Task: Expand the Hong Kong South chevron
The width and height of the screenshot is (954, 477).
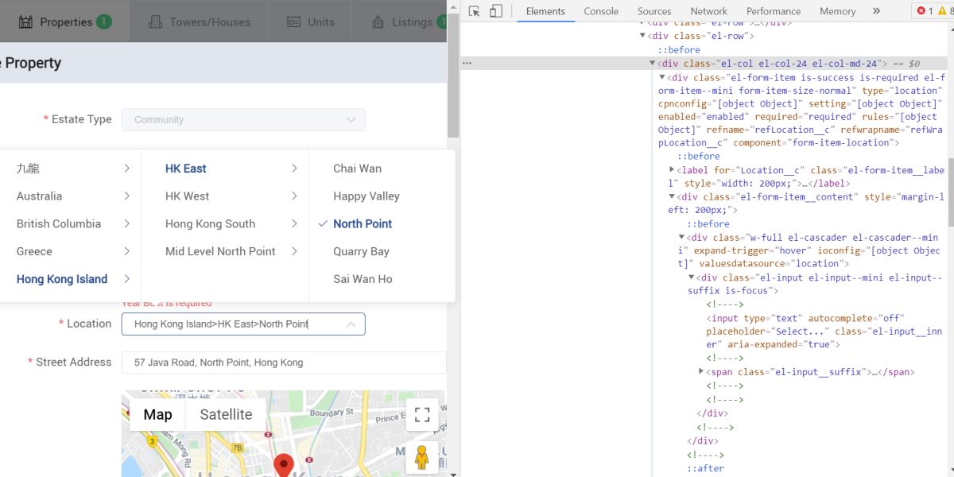Action: (x=294, y=224)
